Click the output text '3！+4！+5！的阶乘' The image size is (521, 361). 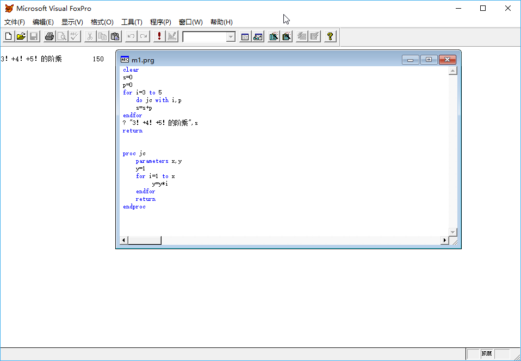click(31, 59)
